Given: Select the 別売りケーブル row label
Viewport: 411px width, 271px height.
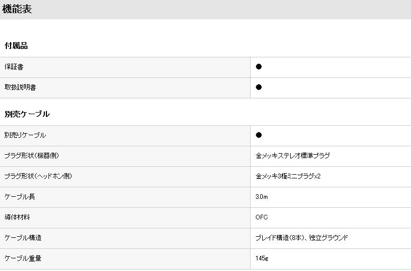Looking at the screenshot, I should (25, 135).
